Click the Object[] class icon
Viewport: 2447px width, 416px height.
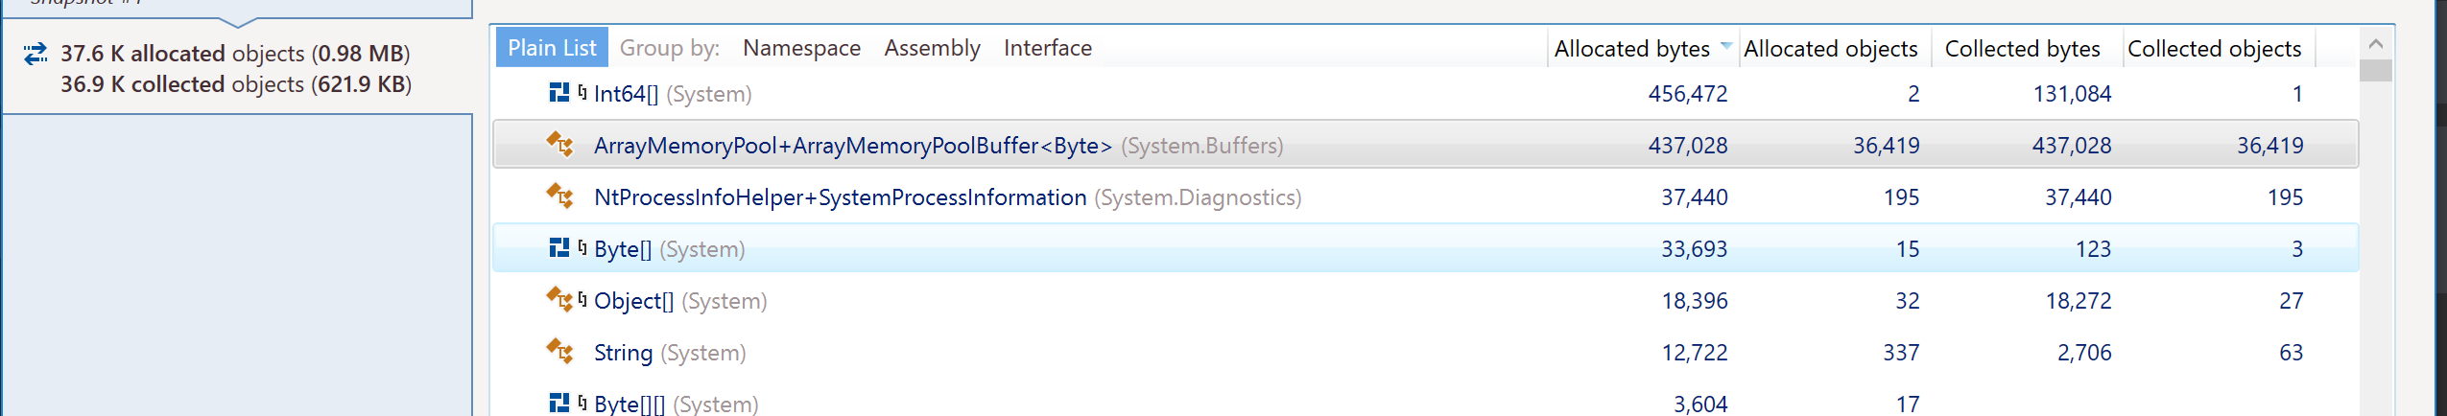click(560, 300)
